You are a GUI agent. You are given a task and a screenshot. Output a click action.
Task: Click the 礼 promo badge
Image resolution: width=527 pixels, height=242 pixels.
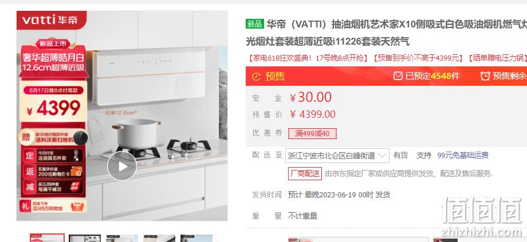[x=26, y=205]
